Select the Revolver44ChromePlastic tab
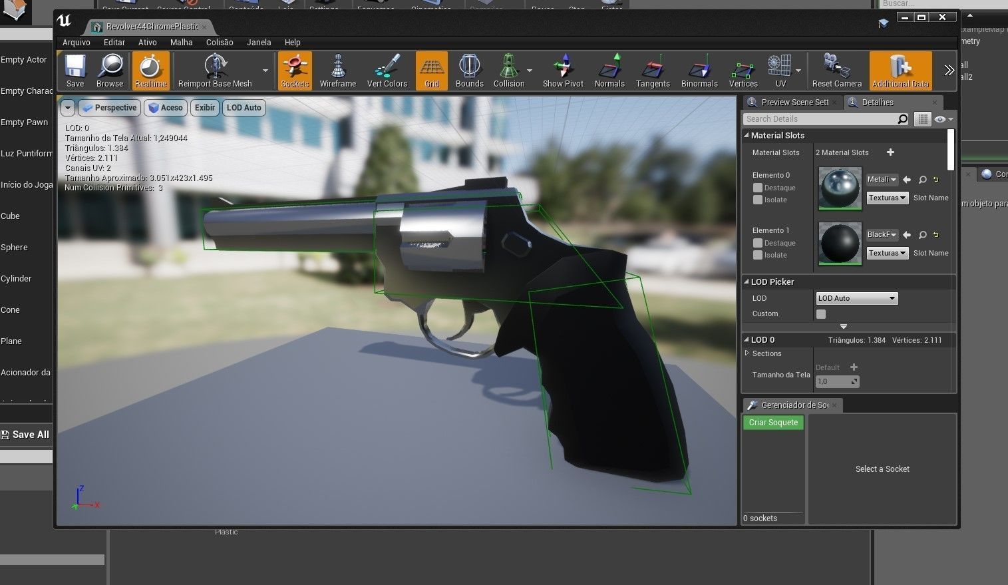 [x=152, y=27]
